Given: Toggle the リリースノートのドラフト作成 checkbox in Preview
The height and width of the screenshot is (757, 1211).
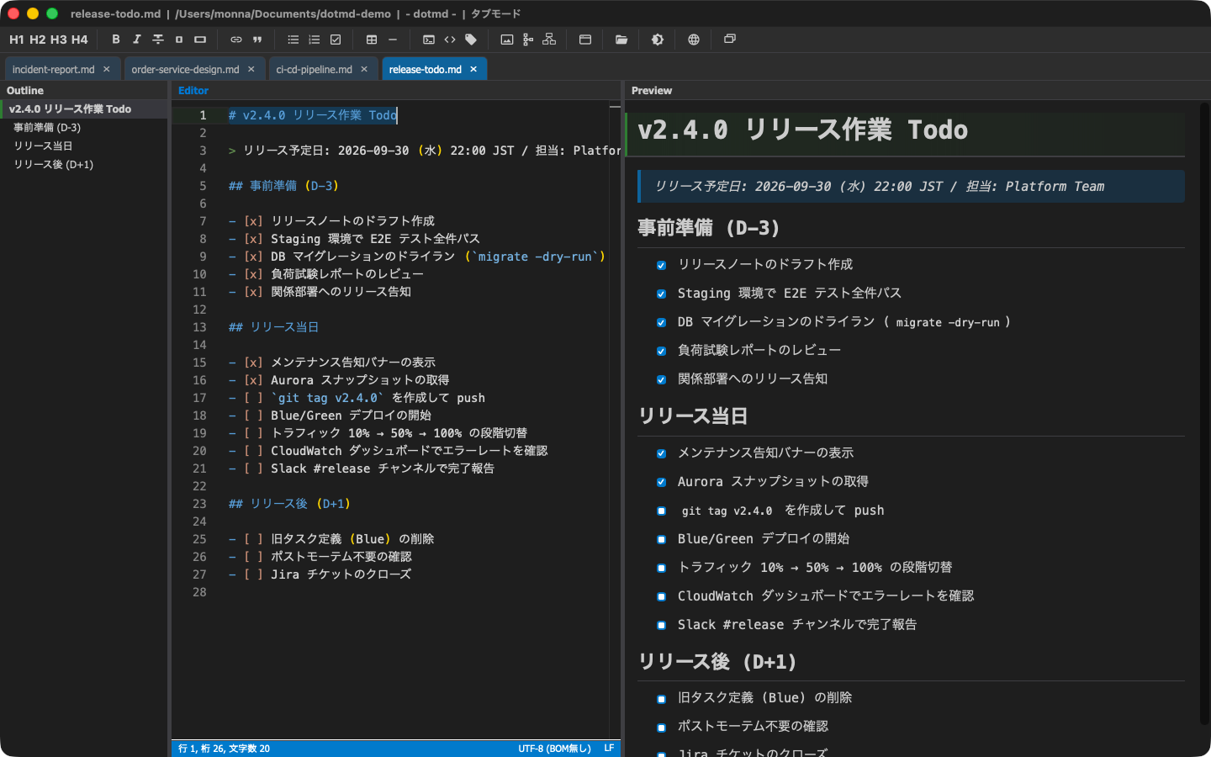Looking at the screenshot, I should [661, 266].
